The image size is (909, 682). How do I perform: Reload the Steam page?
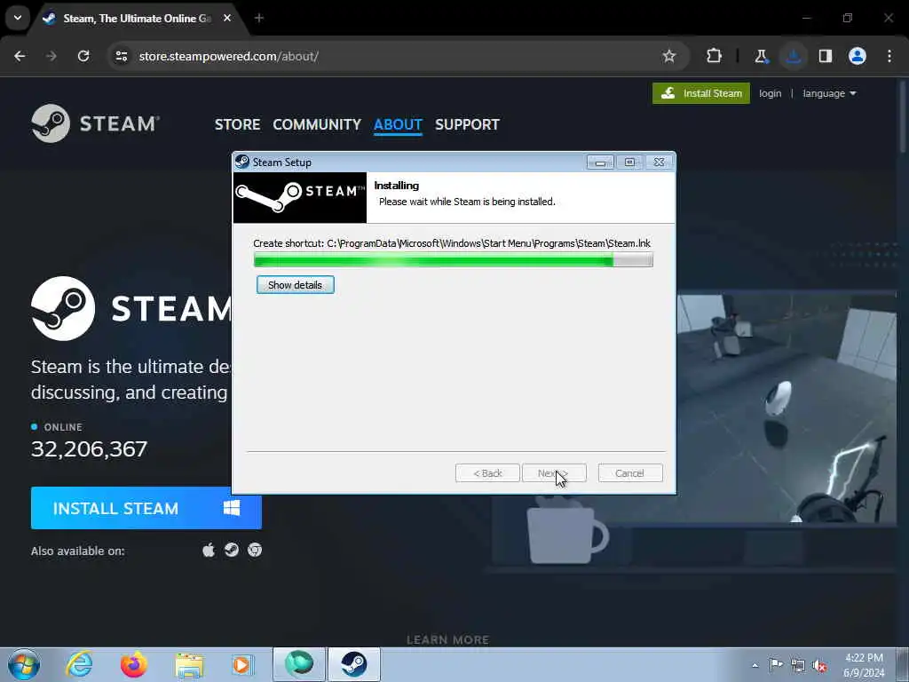pos(83,56)
